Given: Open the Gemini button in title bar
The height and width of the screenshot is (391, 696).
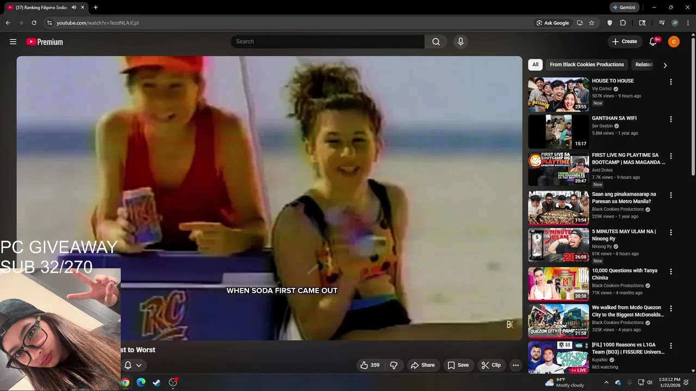Looking at the screenshot, I should point(624,8).
